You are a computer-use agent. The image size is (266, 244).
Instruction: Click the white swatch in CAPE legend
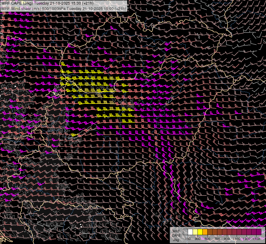[x=190, y=232]
